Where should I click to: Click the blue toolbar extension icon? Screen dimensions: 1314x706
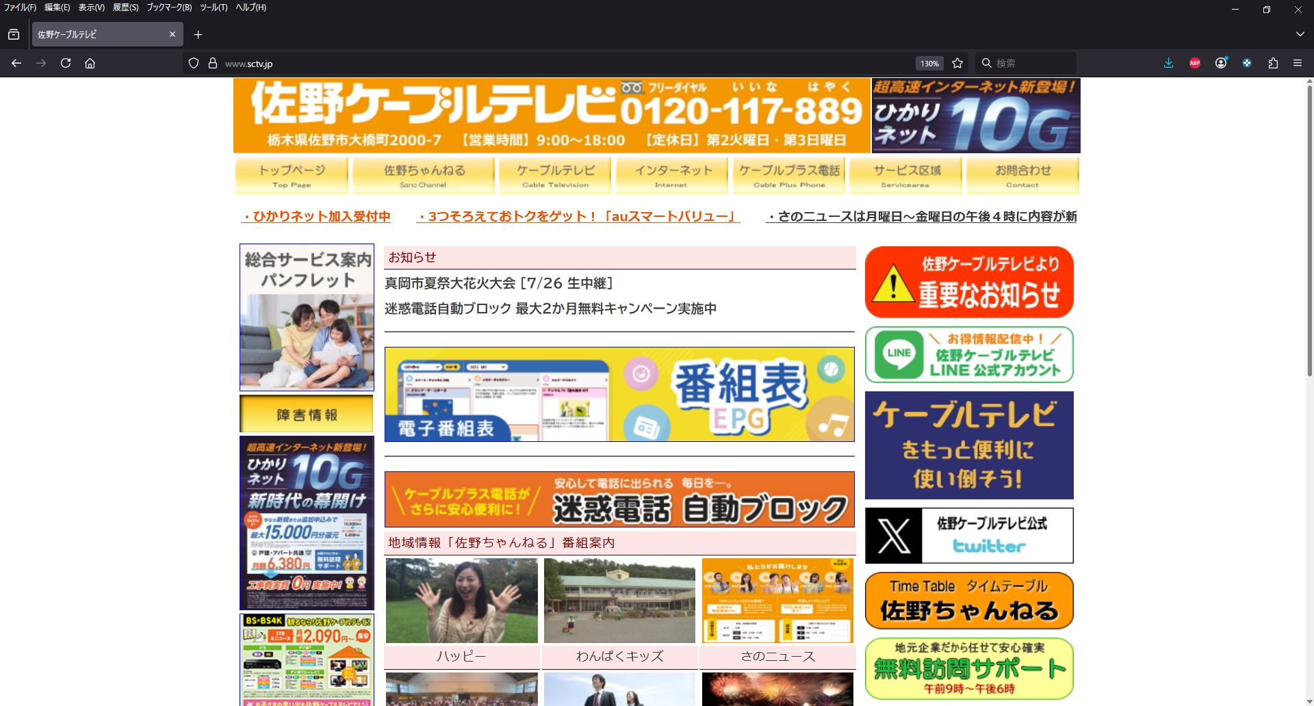point(1247,63)
